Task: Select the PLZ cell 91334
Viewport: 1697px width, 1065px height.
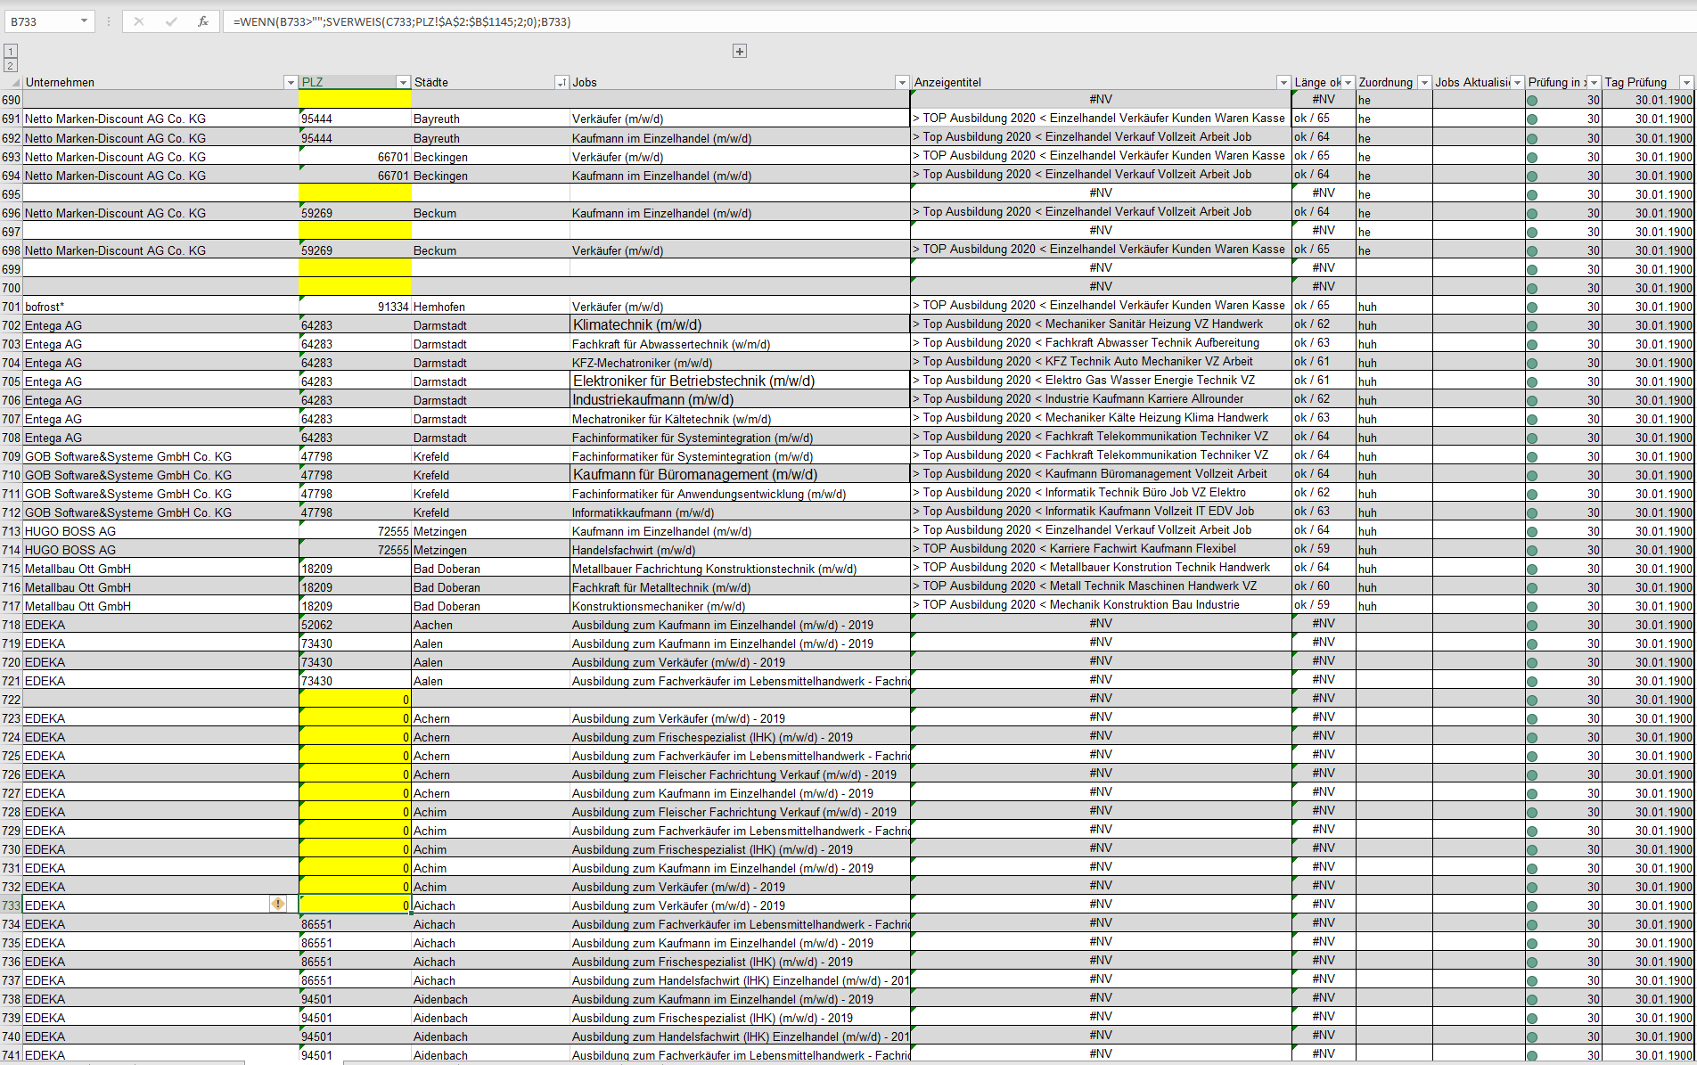Action: tap(356, 307)
